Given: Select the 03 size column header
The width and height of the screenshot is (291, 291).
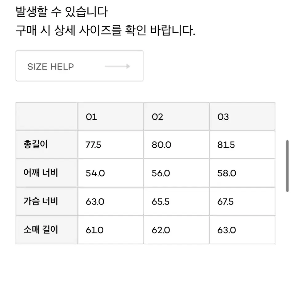Looking at the screenshot, I should [x=242, y=117].
